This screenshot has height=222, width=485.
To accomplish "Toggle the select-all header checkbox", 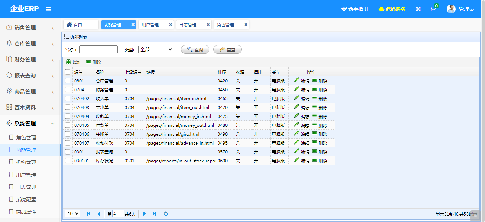I will (68, 72).
